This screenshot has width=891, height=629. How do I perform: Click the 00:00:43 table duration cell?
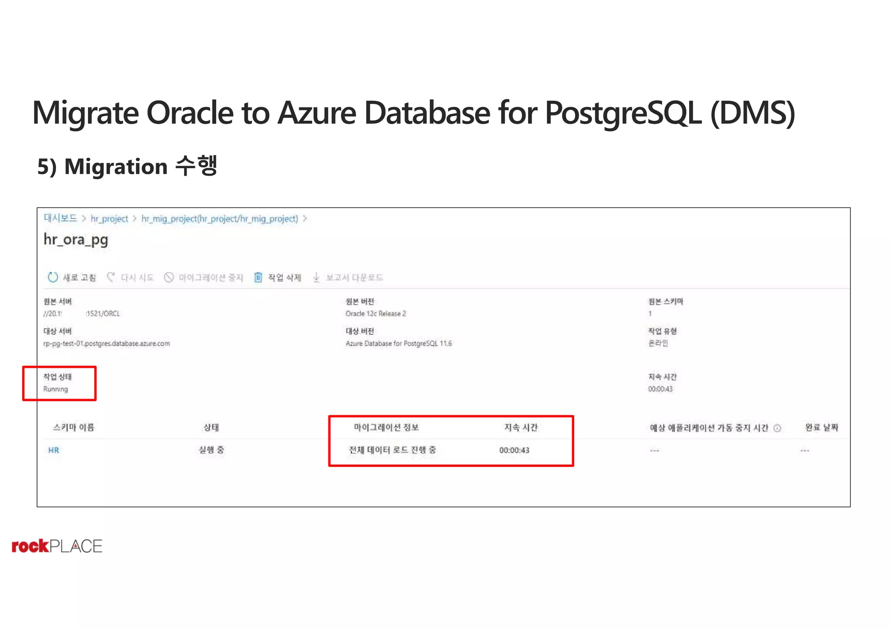coord(514,450)
